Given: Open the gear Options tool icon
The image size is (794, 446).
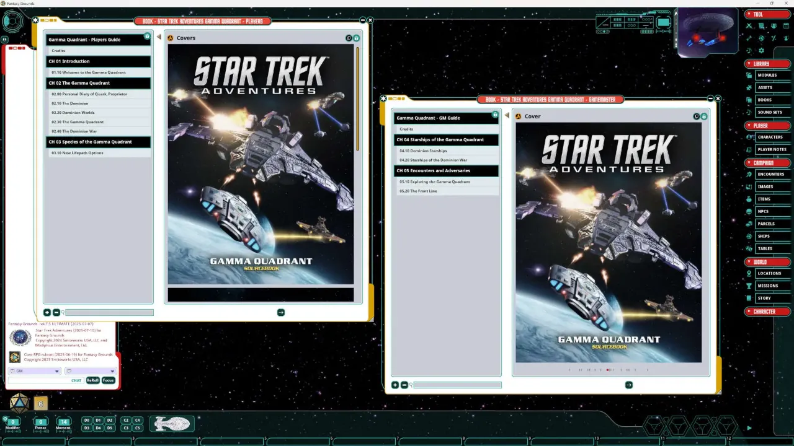Looking at the screenshot, I should pos(761,51).
